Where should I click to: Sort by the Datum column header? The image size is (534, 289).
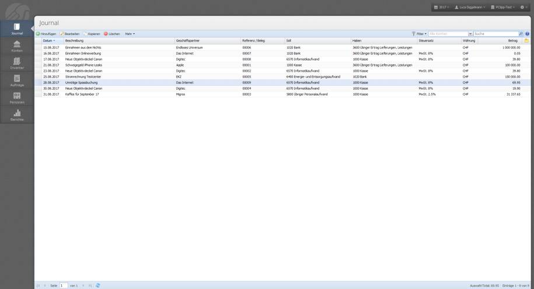(53, 41)
